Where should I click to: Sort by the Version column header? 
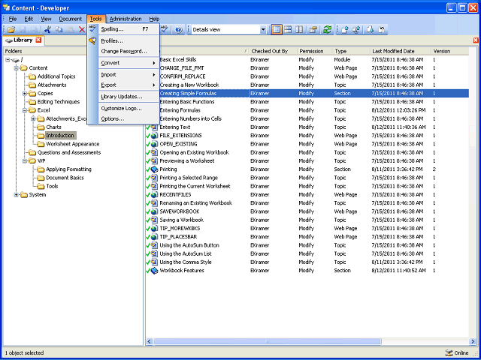click(449, 51)
